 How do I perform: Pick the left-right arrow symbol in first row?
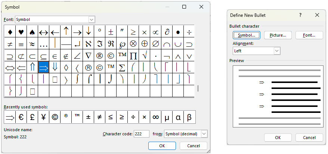coord(43,32)
